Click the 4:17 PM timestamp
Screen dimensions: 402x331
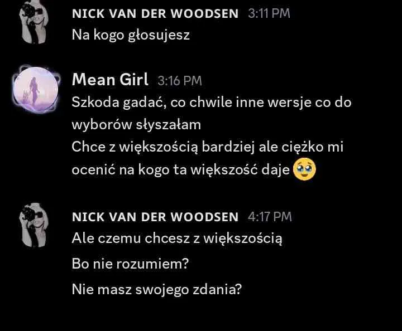(x=270, y=217)
